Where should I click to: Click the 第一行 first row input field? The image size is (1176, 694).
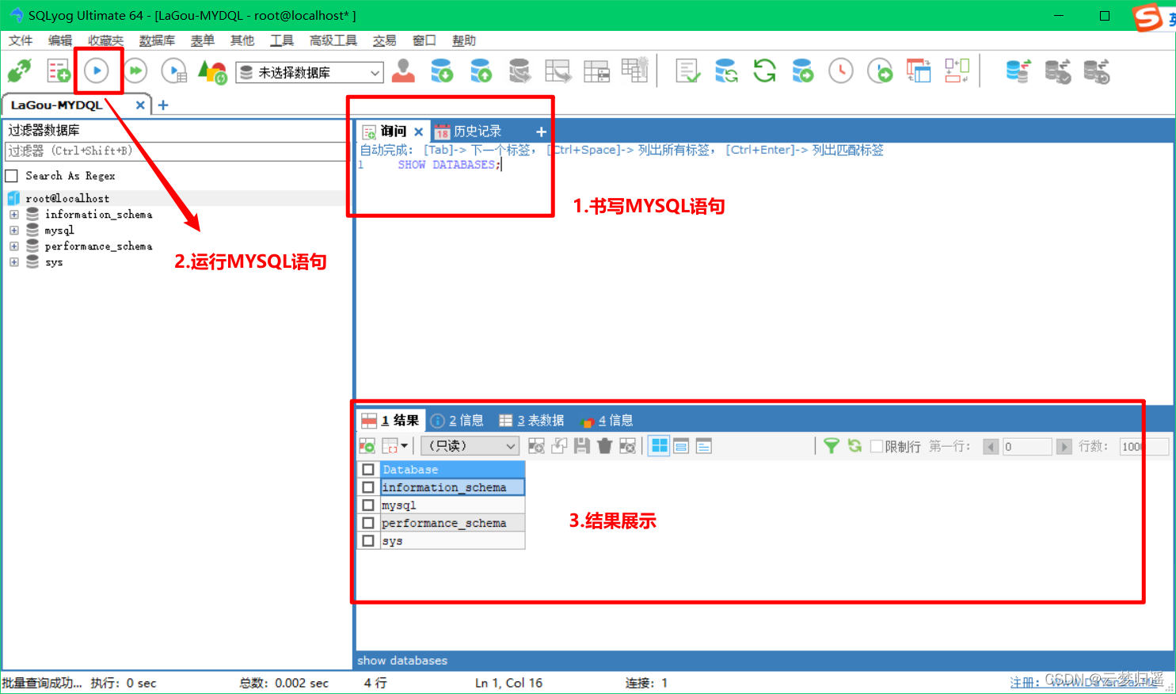[1027, 447]
